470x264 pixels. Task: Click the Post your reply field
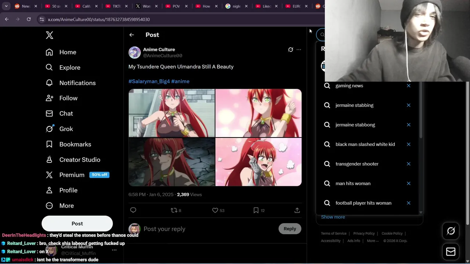[209, 229]
